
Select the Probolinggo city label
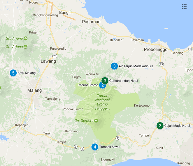[x=156, y=49]
